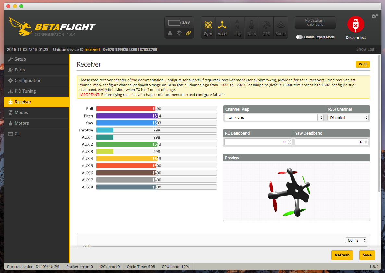Click the Disconnect label

[x=355, y=38]
